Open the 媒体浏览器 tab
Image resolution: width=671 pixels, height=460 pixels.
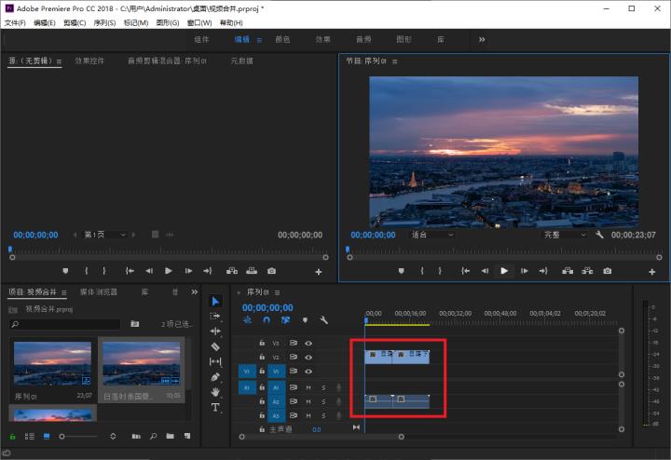coord(99,292)
